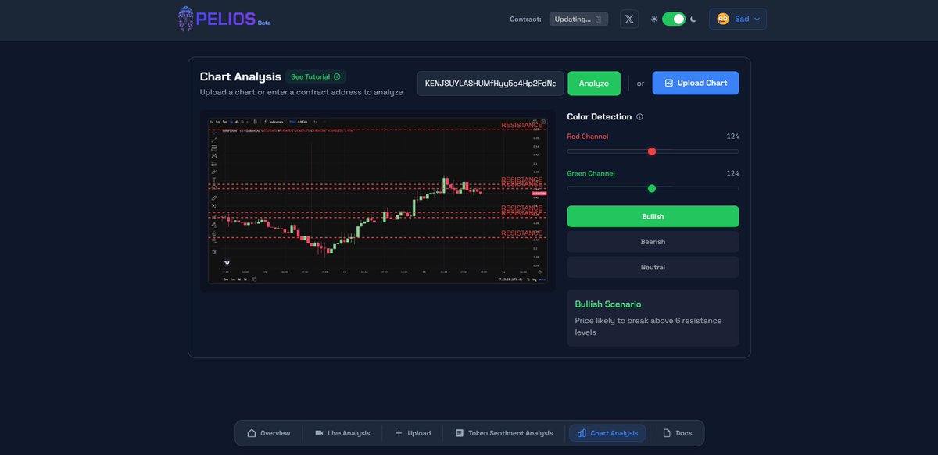This screenshot has width=938, height=455.
Task: Click the sun icon beside theme switch
Action: pos(654,19)
